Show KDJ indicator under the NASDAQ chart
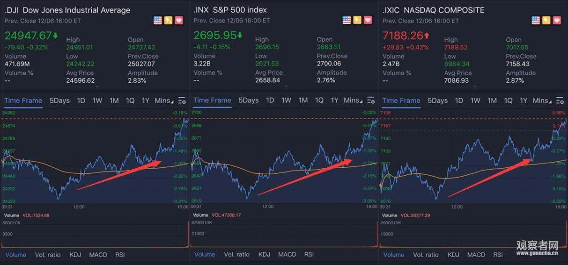The image size is (568, 265). 453,255
